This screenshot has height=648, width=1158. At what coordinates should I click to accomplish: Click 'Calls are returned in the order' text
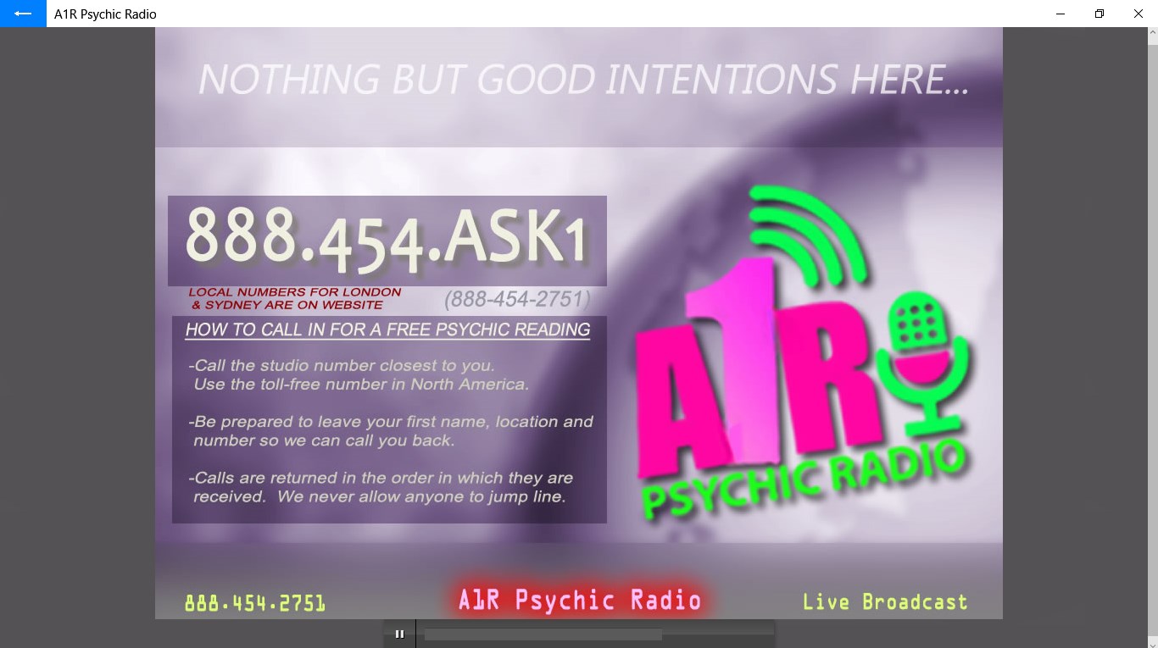[x=382, y=487]
